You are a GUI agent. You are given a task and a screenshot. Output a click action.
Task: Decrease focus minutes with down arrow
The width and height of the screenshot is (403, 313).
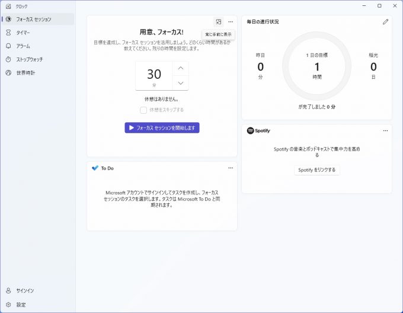click(181, 83)
